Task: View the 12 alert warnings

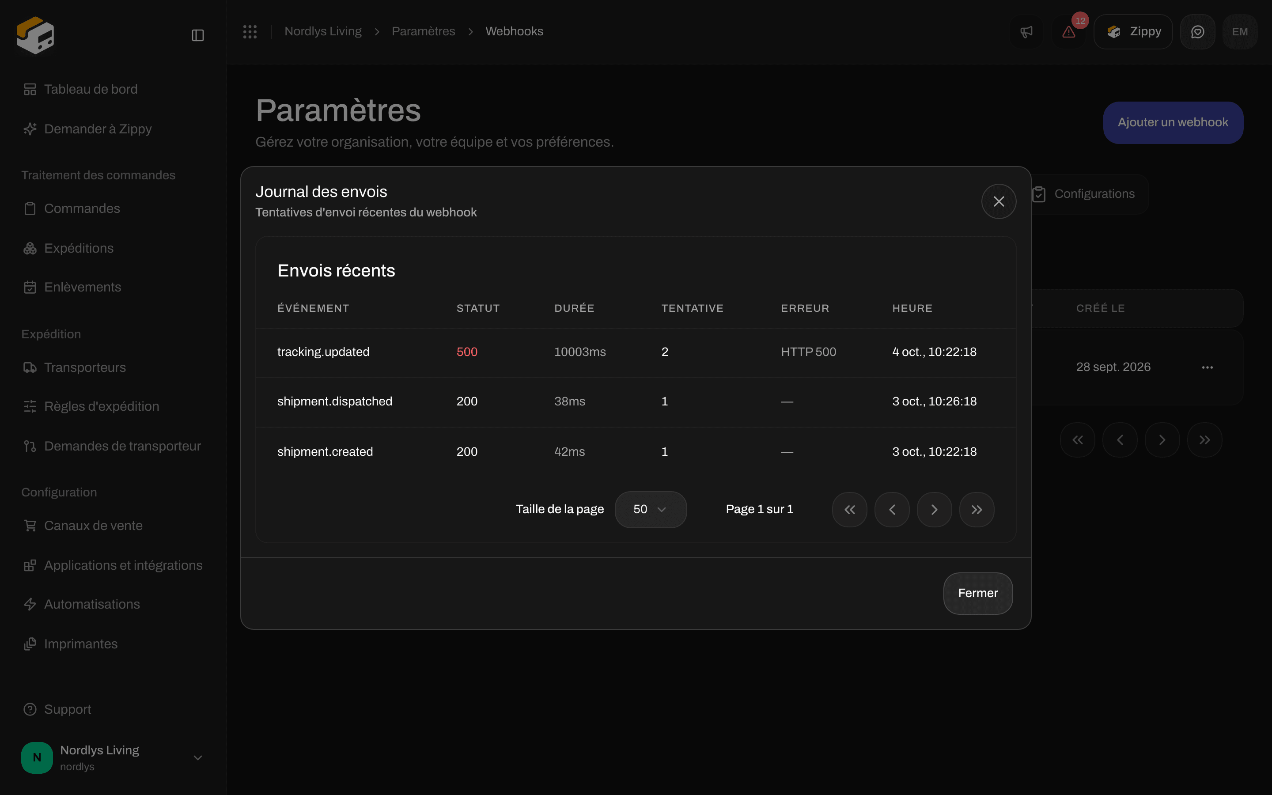Action: pos(1068,31)
